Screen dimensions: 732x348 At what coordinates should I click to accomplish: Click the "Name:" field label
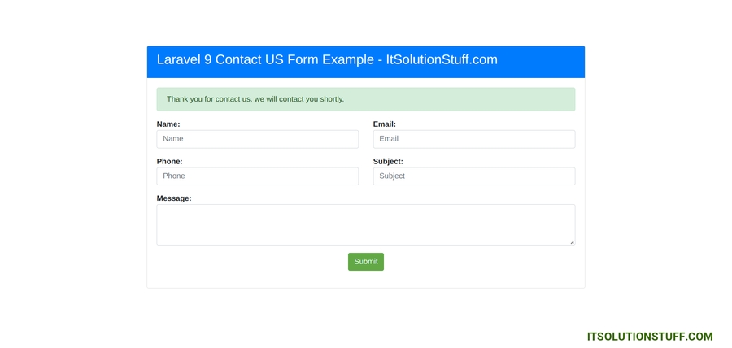pos(168,124)
